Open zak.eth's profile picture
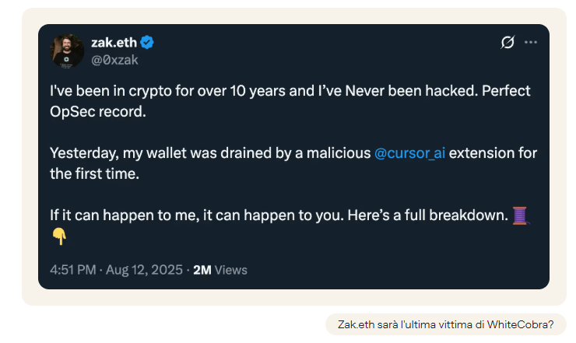The width and height of the screenshot is (576, 343). coord(67,51)
